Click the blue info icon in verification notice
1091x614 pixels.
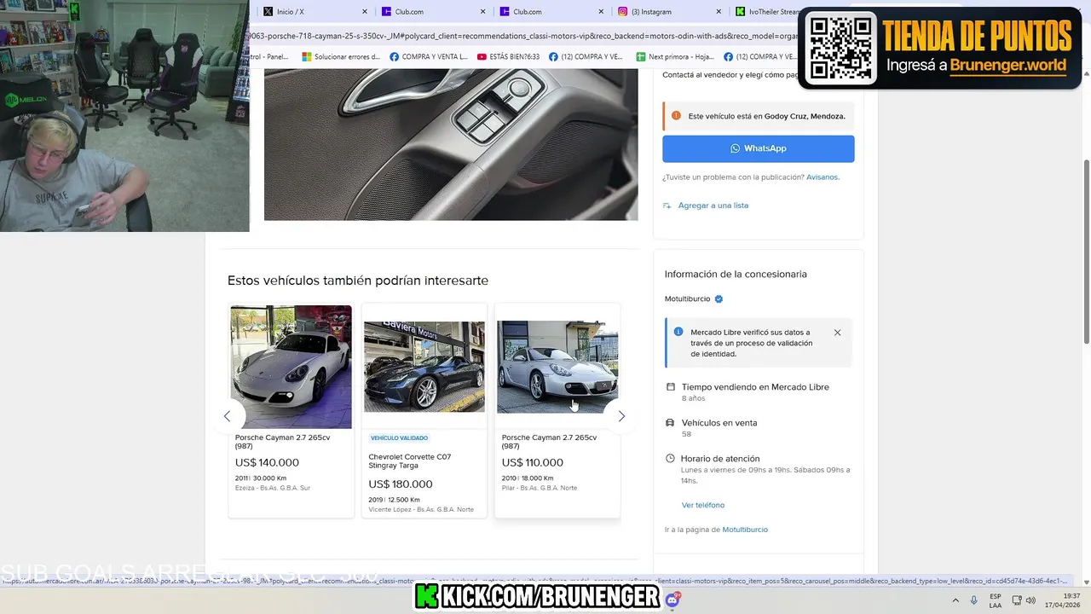(678, 332)
